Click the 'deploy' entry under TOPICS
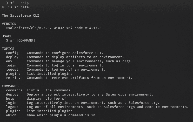The width and height of the screenshot is (193, 122). click(x=12, y=57)
